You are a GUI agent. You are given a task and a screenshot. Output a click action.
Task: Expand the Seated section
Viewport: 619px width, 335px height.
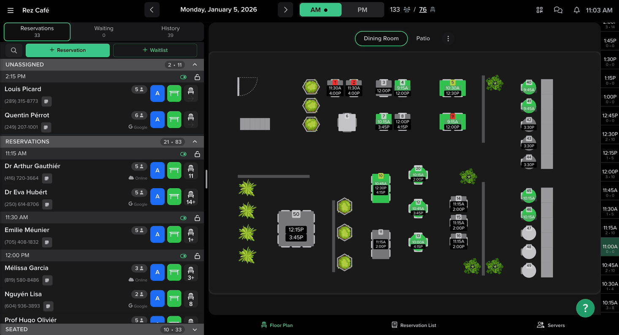(195, 330)
